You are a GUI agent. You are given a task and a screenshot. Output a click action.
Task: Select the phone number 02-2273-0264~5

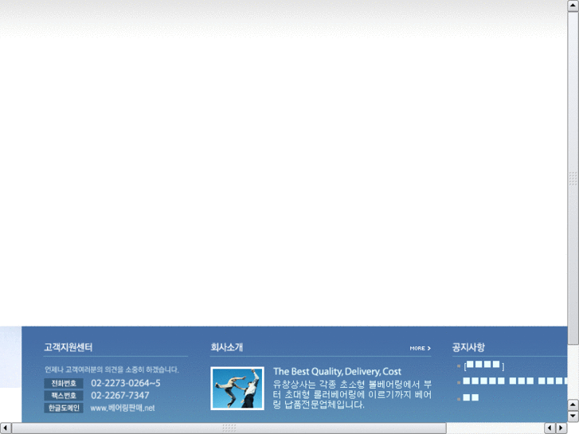pos(126,383)
